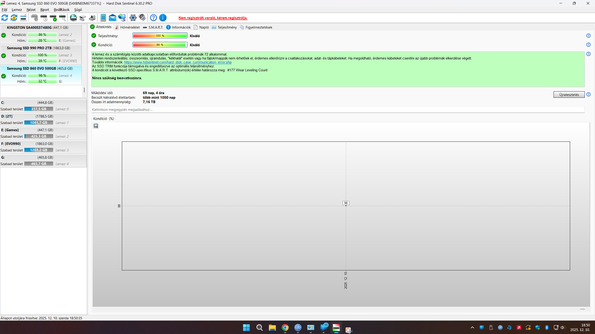Click the Kondíció 98 % health bar

(x=160, y=45)
